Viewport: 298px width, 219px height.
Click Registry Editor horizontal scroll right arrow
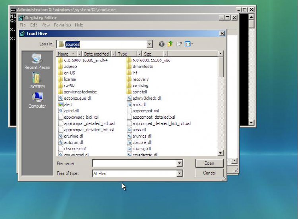[x=234, y=161]
